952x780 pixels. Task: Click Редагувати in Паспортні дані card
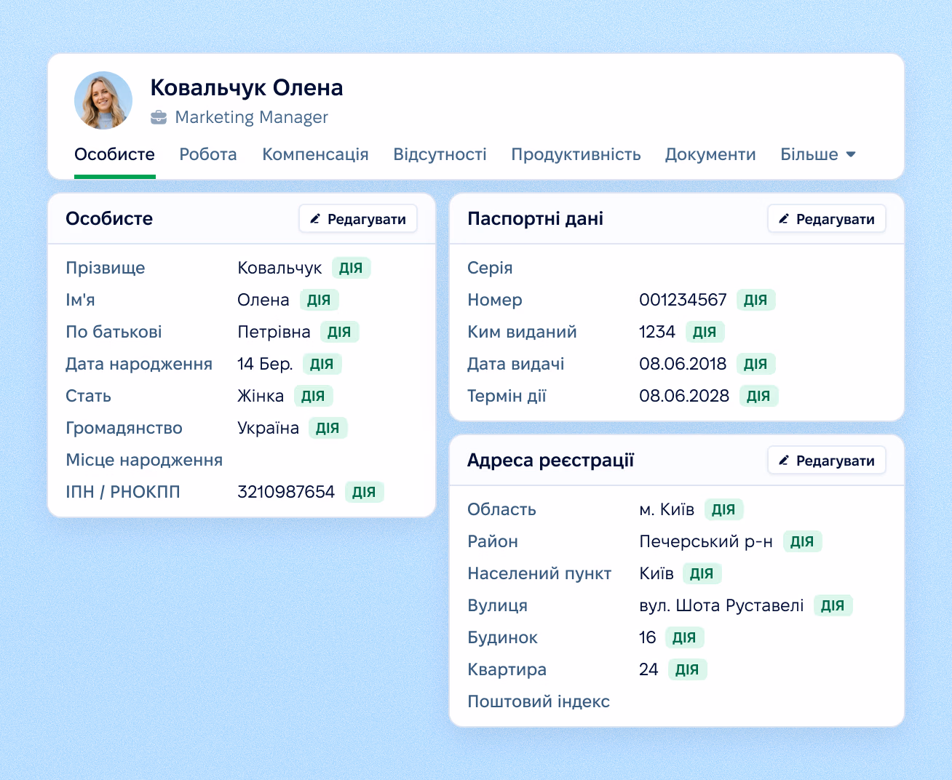827,219
